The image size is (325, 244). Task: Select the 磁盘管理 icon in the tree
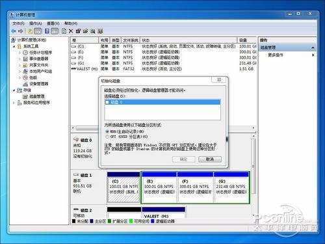point(25,96)
